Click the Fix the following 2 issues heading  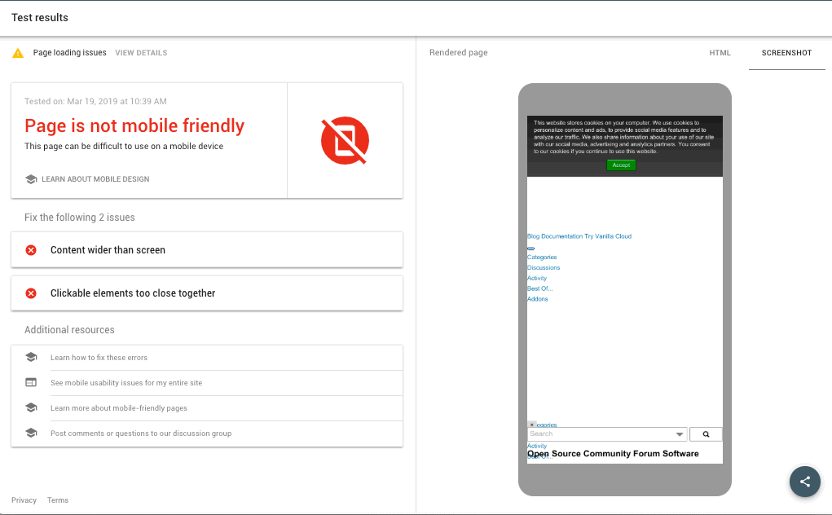80,218
